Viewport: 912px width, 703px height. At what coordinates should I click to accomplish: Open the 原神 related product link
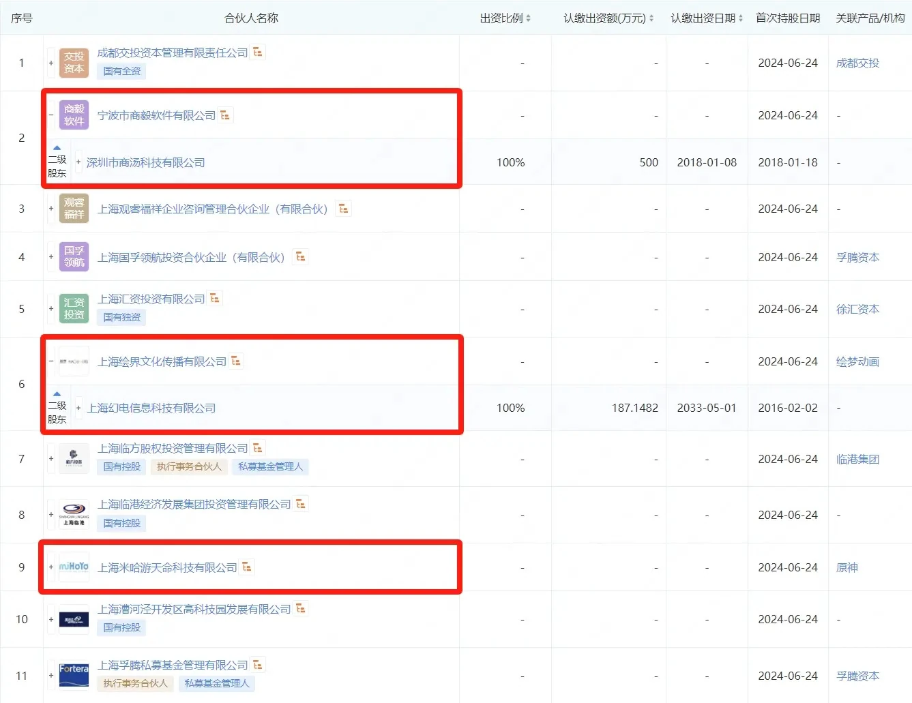[x=847, y=567]
